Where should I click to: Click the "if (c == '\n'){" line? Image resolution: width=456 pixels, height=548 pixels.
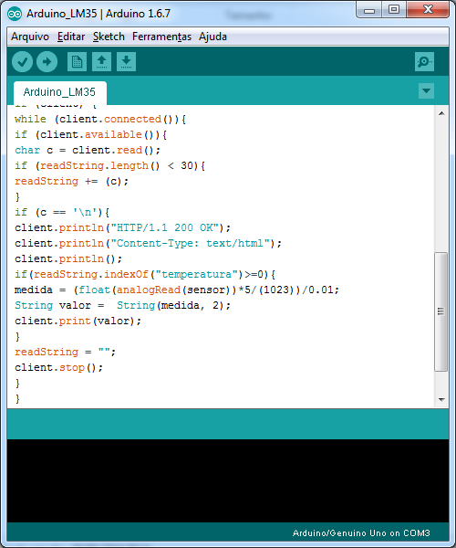pos(62,212)
